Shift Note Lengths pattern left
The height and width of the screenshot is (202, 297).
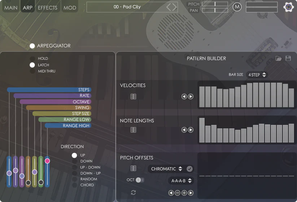[184, 130]
